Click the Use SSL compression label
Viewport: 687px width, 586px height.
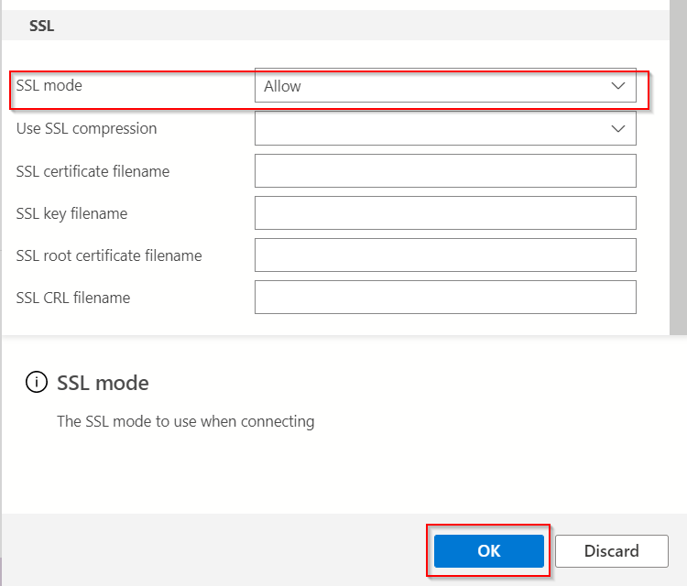tap(87, 129)
